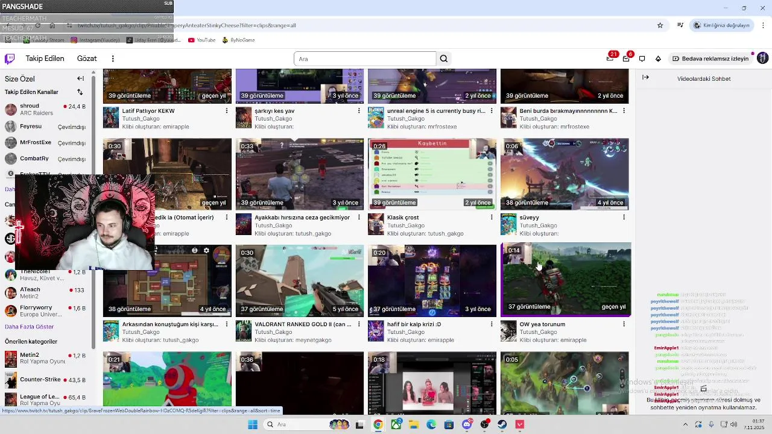This screenshot has height=434, width=772.
Task: Open the CombatRy channel in sidebar
Action: (45, 159)
